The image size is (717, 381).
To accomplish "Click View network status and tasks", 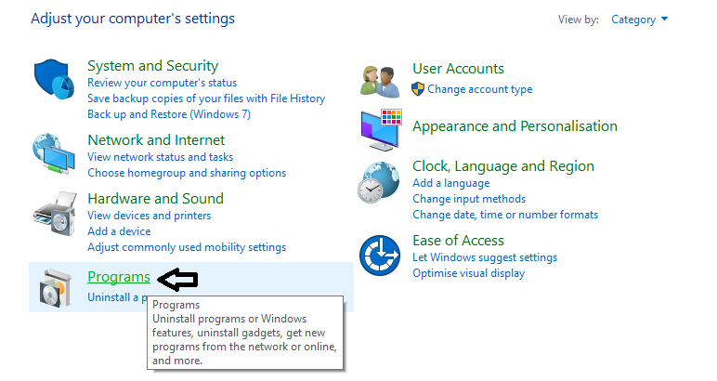I will (160, 157).
